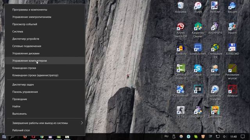250x140 pixels.
Task: Open the Корзина recycle bin icon
Action: [180, 7]
